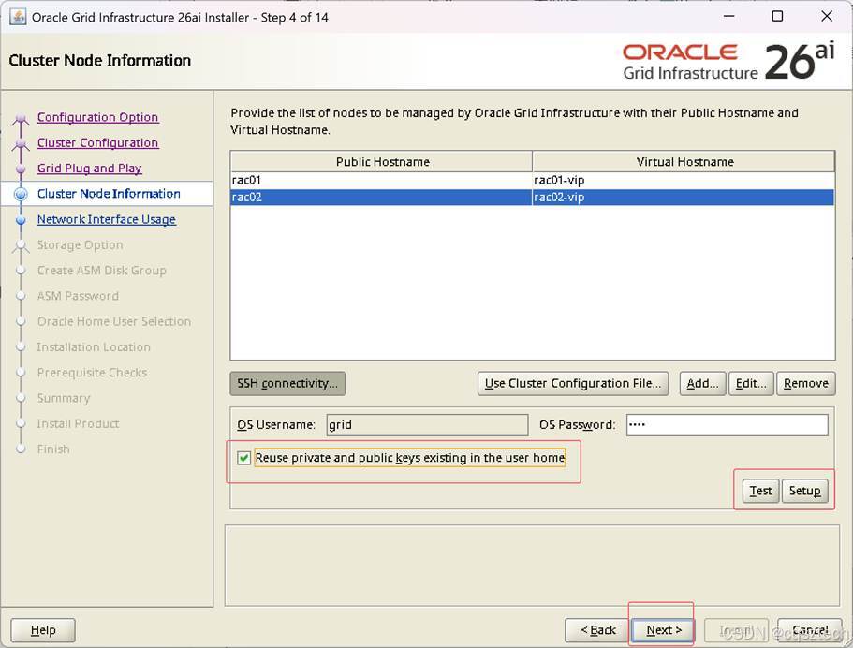The image size is (853, 648).
Task: Click the Grid Plug and Play step bullet
Action: pos(21,169)
